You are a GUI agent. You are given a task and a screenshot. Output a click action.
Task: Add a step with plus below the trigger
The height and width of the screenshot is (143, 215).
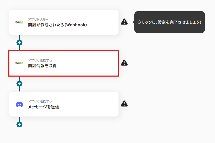[x=20, y=42]
